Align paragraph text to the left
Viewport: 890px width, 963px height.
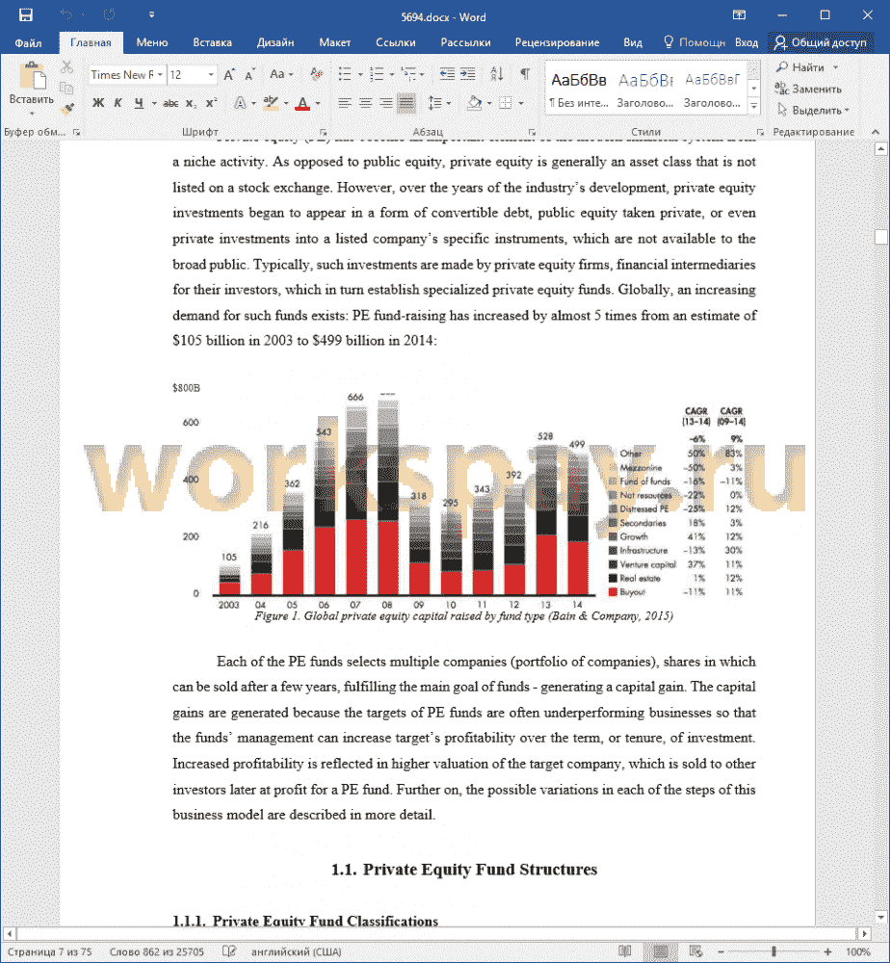[x=345, y=103]
